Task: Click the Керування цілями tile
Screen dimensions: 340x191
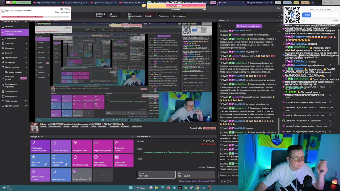Action: pos(103,146)
